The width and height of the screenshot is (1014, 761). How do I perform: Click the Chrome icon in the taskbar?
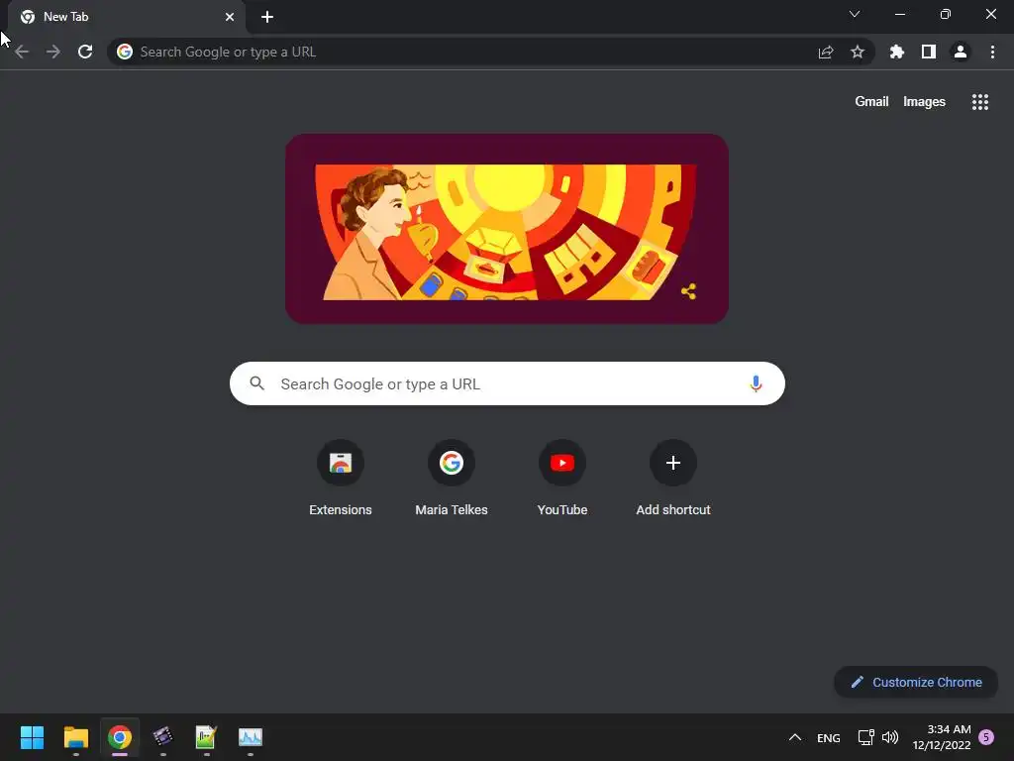pyautogui.click(x=120, y=737)
